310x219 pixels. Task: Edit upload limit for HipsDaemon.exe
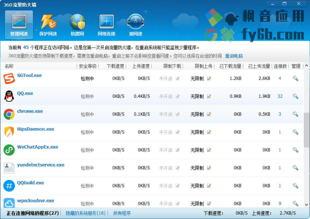209,132
